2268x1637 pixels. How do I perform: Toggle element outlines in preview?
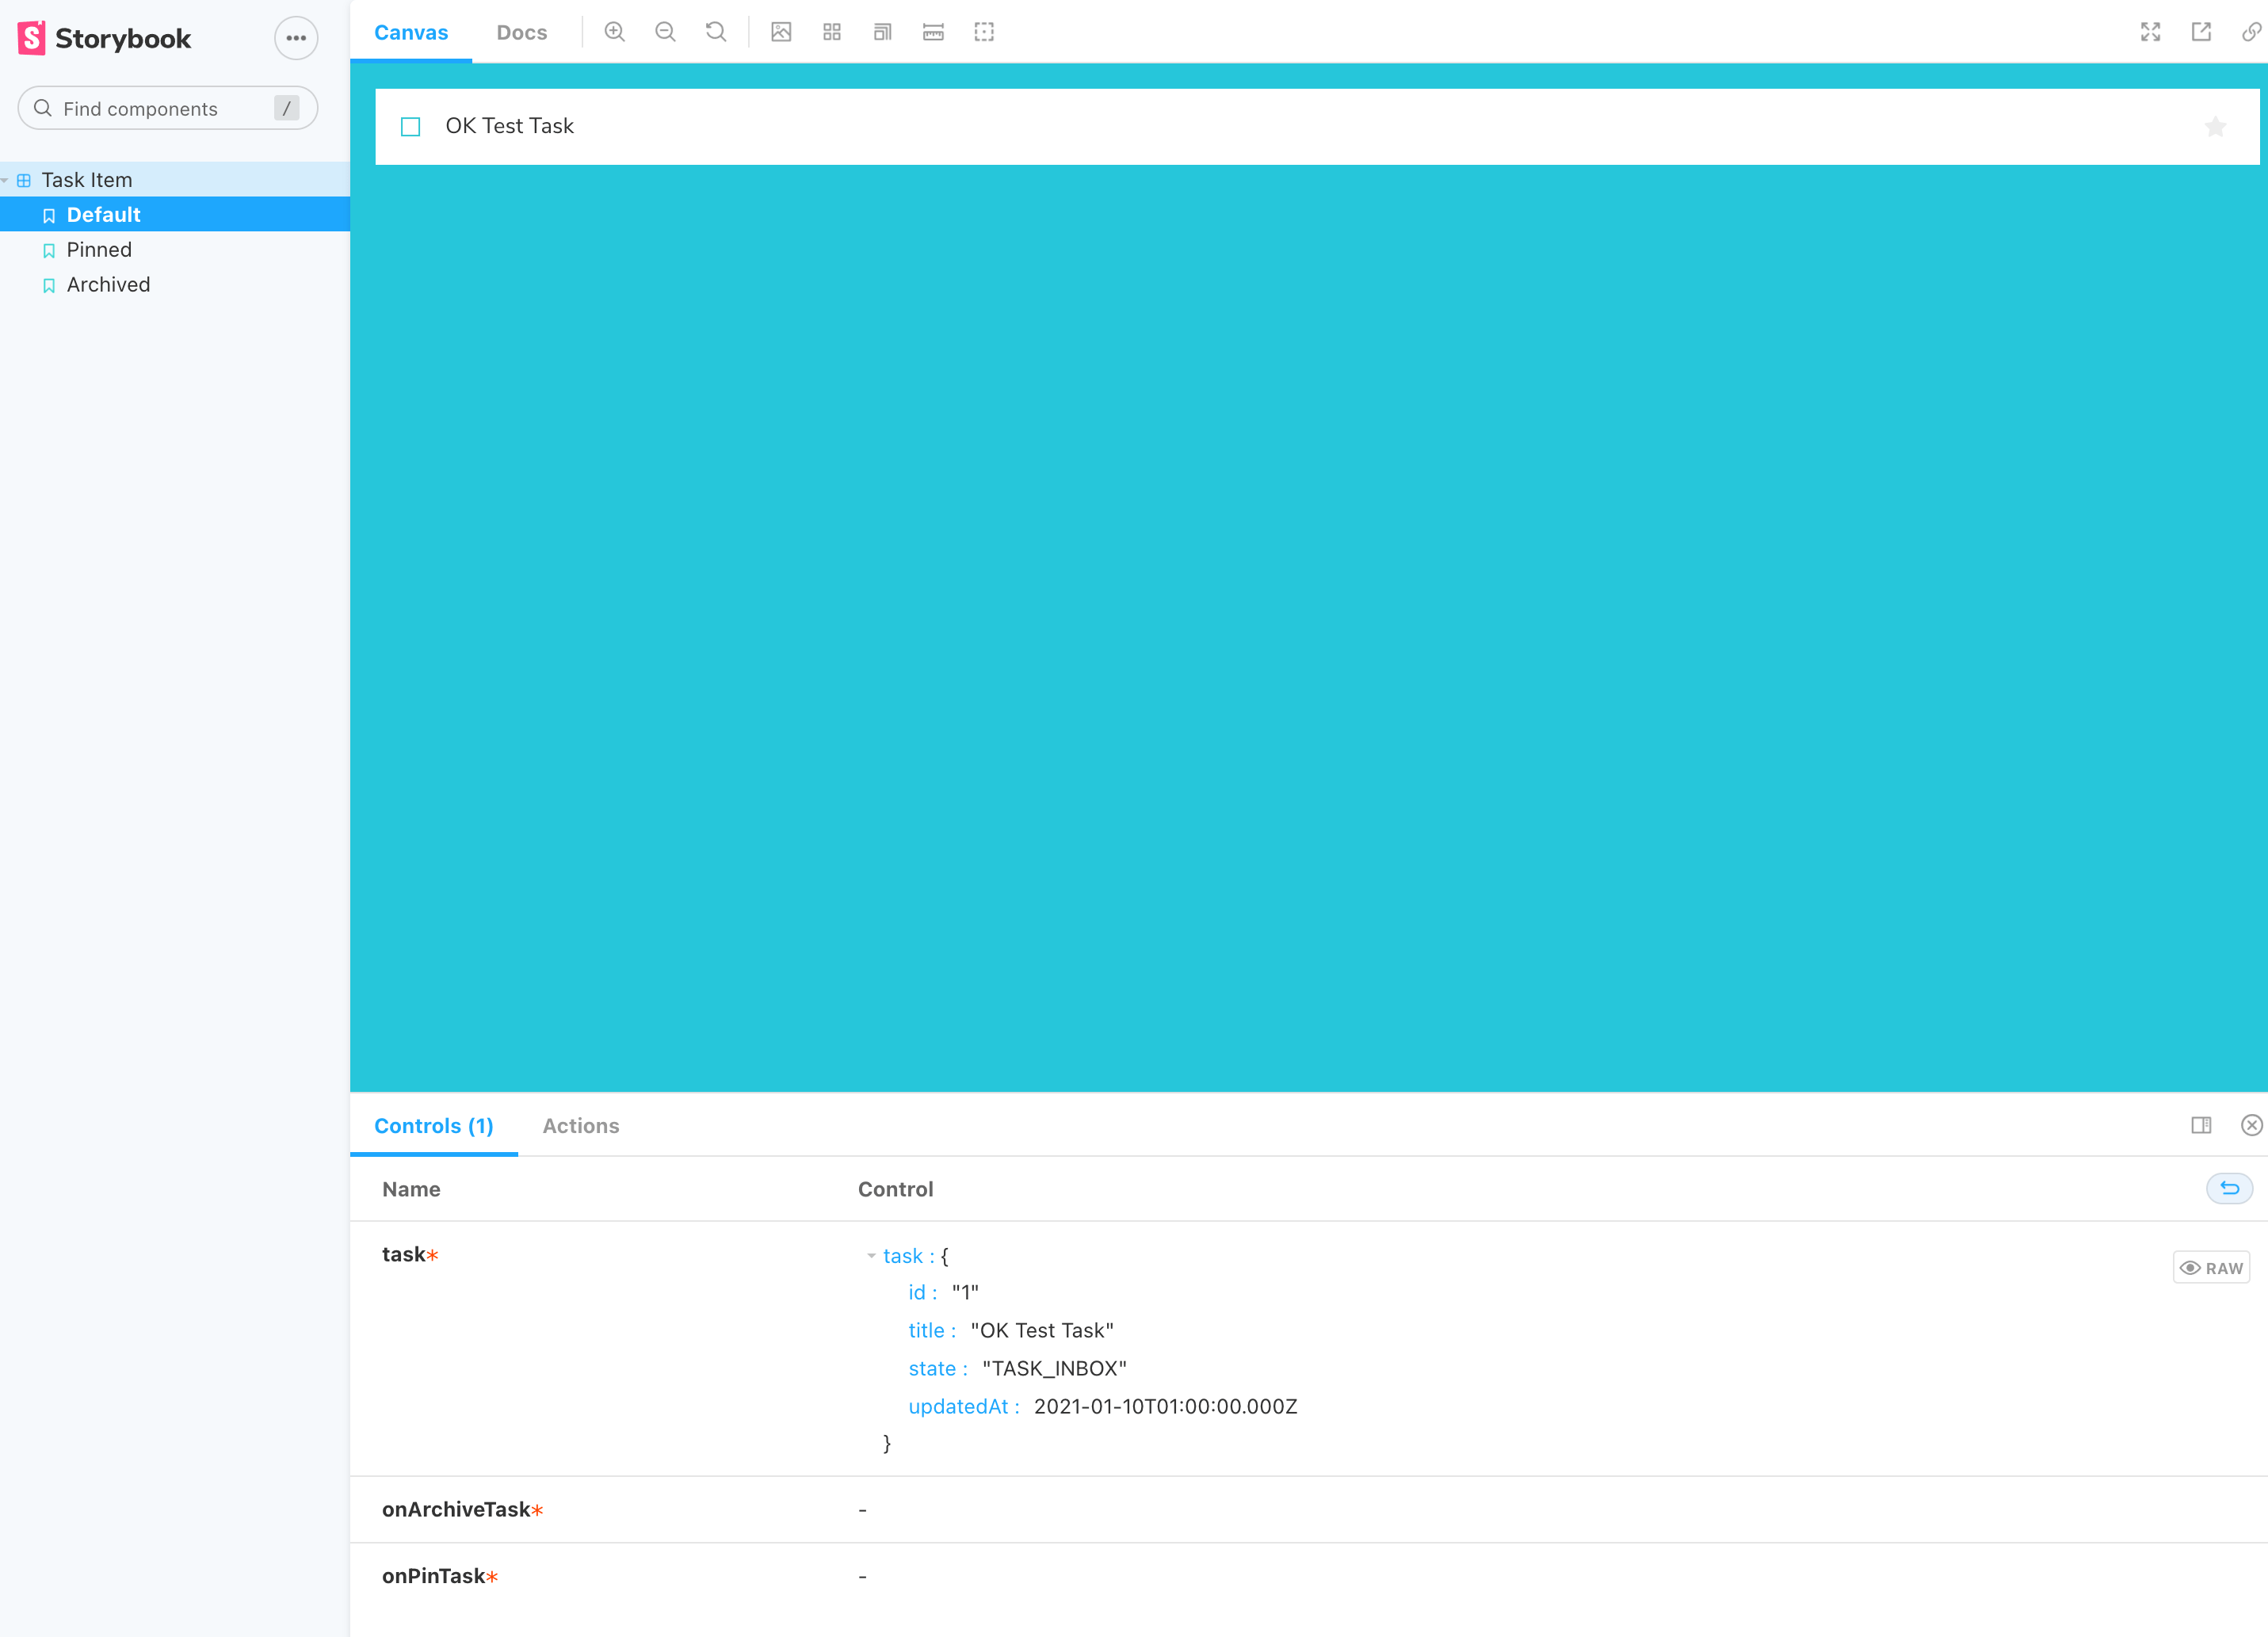point(983,32)
